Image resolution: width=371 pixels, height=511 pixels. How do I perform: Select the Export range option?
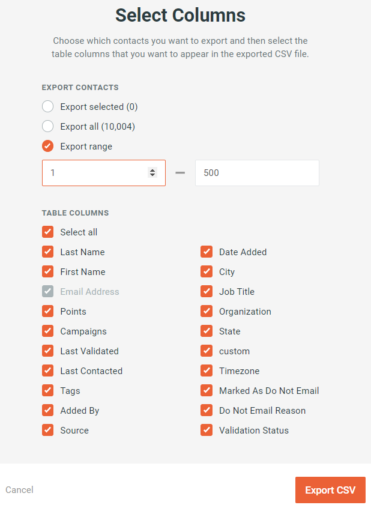click(47, 146)
